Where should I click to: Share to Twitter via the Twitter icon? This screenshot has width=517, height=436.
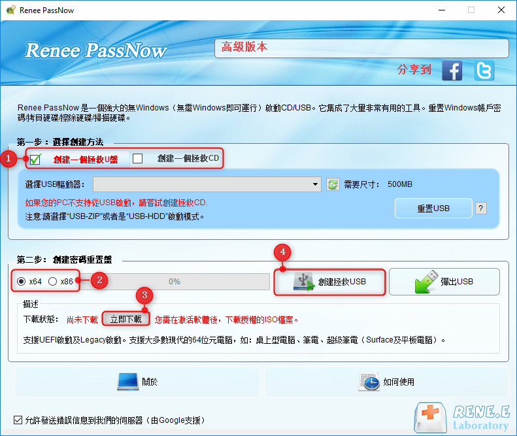pyautogui.click(x=484, y=70)
